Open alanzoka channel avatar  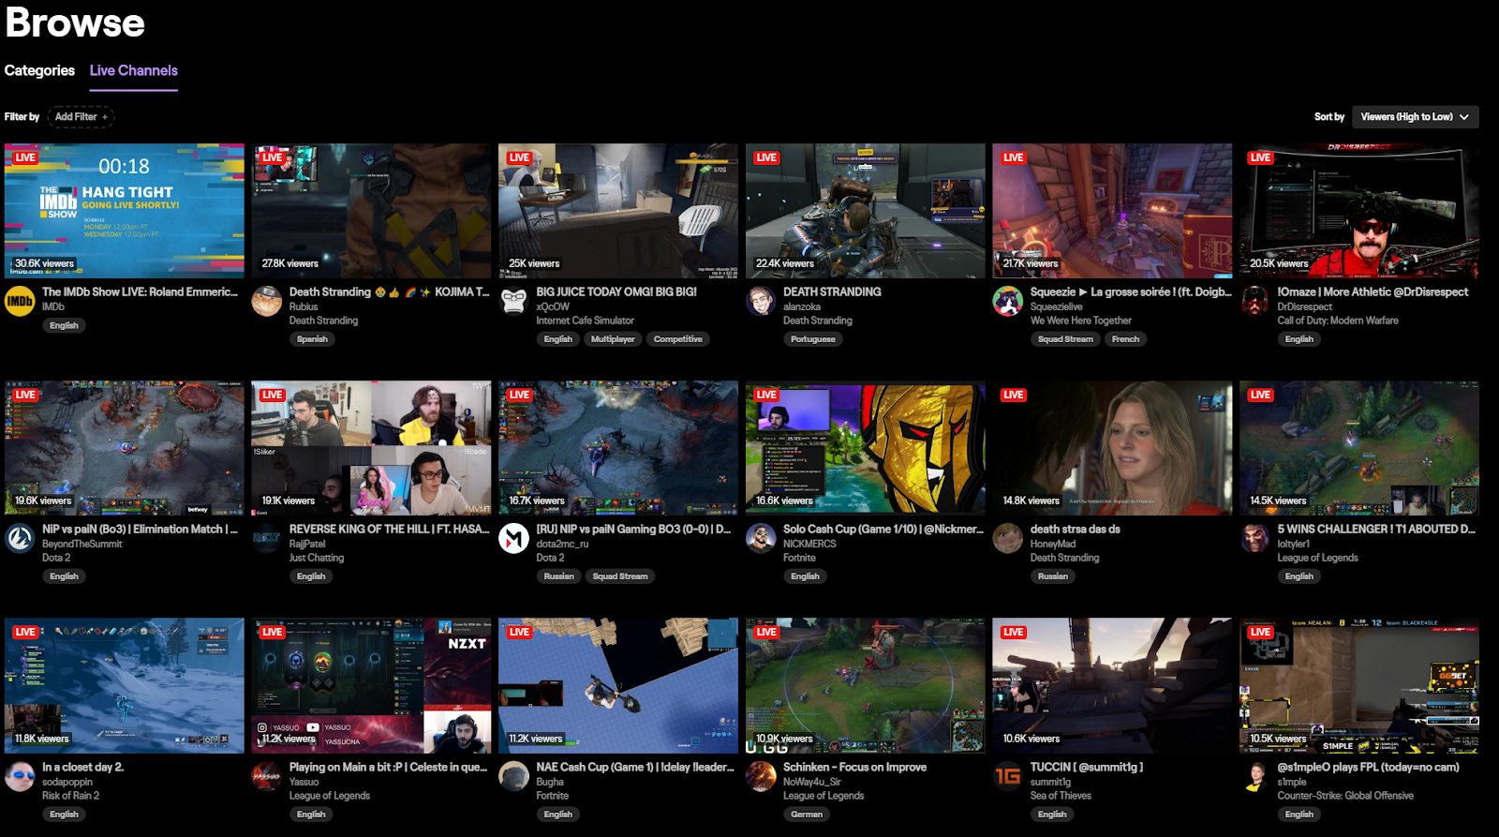[x=761, y=302]
